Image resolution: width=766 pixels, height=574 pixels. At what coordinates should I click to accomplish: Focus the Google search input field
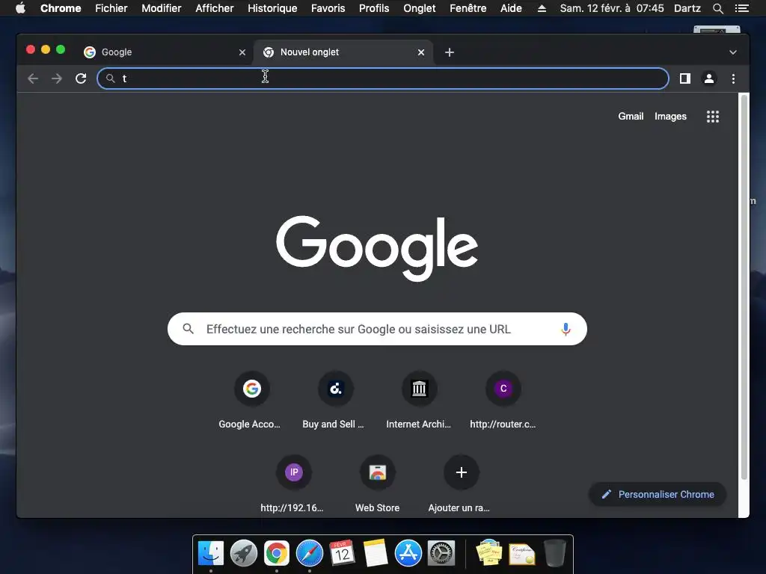pos(377,329)
